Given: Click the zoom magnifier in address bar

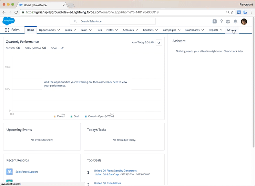Looking at the screenshot, I should click(228, 12).
